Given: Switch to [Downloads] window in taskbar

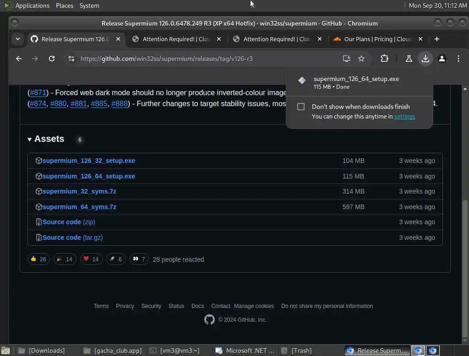Looking at the screenshot, I should 41,351.
